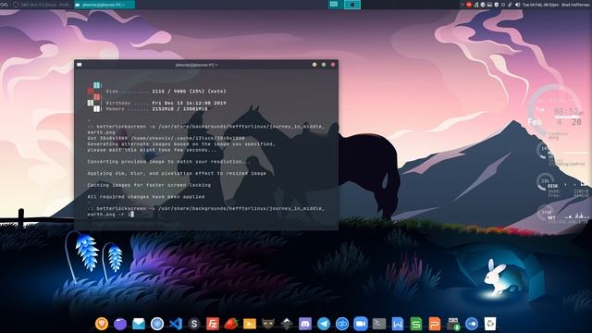Screen dimensions: 592x333
Task: Click the Disk usage line in terminal
Action: coord(166,91)
